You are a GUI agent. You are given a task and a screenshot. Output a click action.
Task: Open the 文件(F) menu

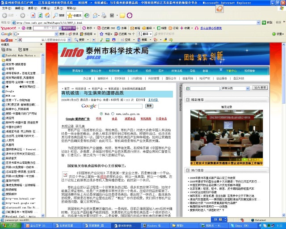[x=6, y=8]
